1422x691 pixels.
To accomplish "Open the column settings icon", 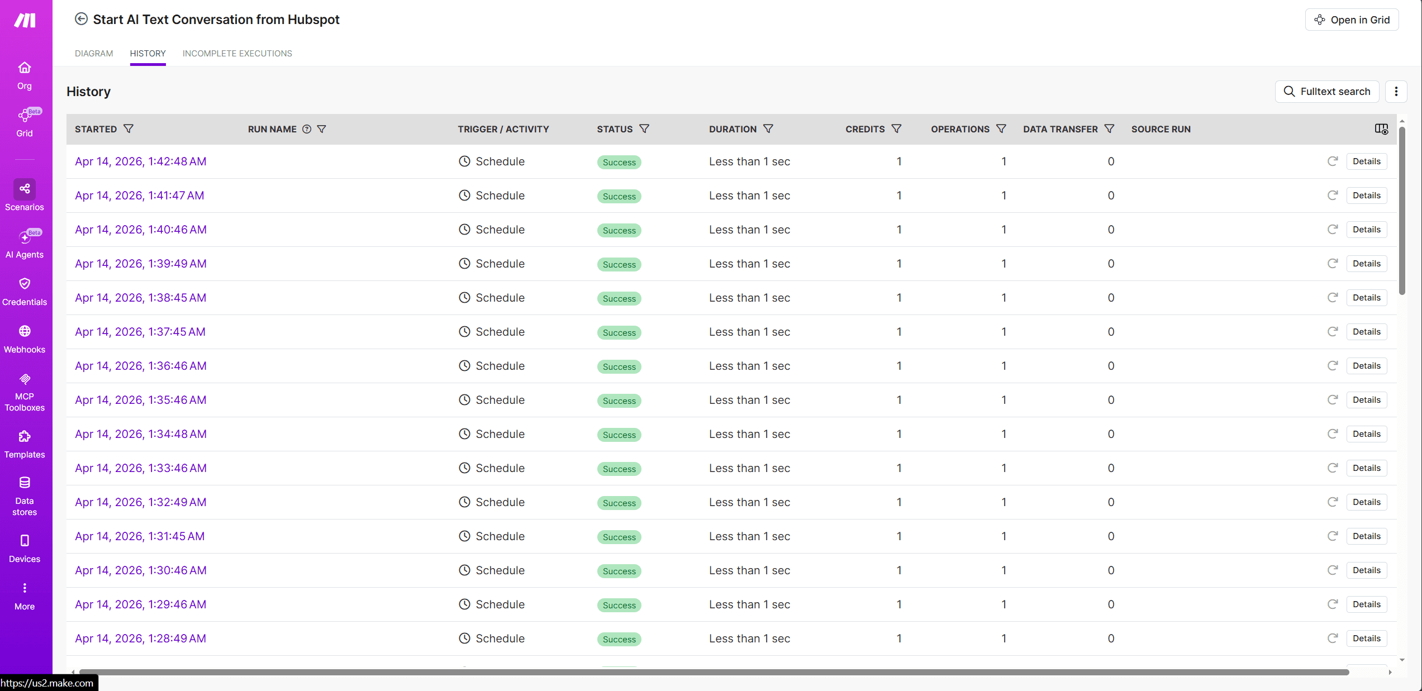I will (x=1381, y=129).
